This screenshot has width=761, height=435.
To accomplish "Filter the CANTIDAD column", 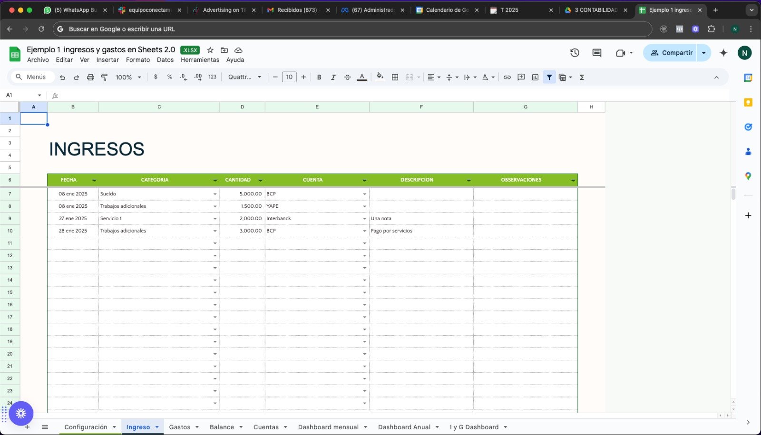I will coord(260,180).
